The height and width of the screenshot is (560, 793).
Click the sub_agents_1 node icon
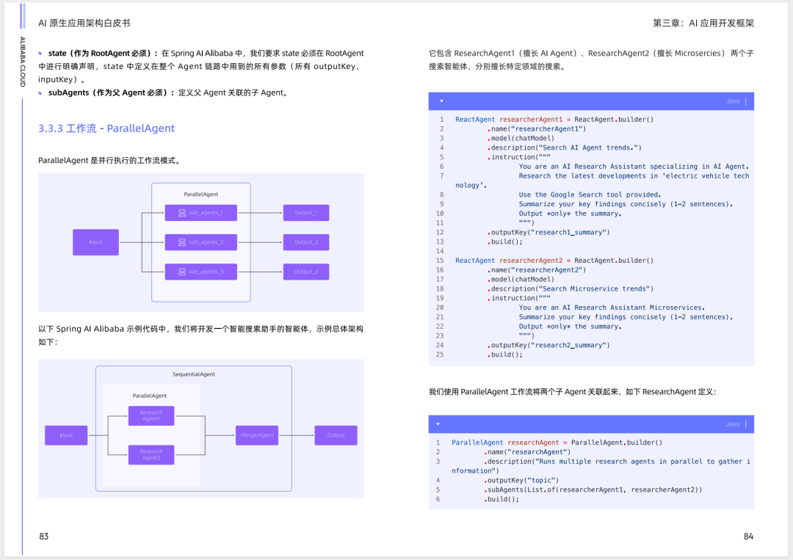tap(182, 213)
